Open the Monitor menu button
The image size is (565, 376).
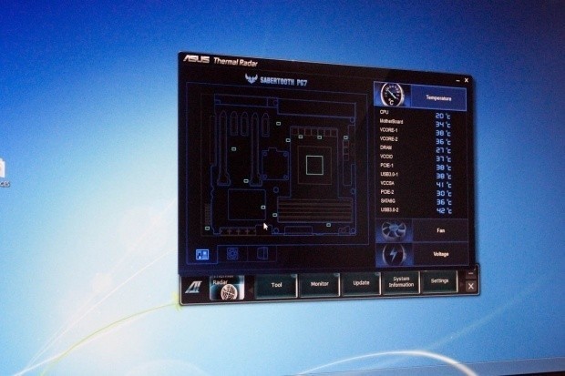point(319,284)
